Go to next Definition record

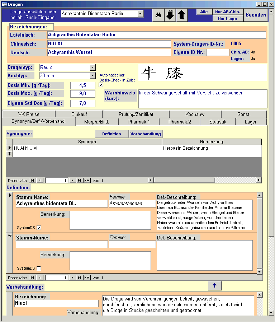click(72, 278)
